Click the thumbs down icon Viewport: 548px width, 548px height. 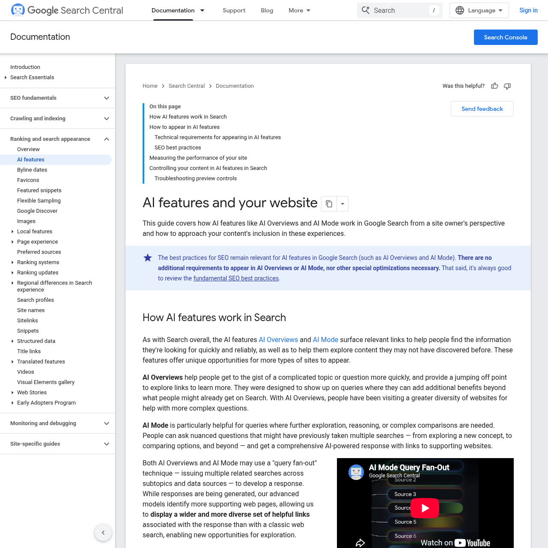pyautogui.click(x=507, y=86)
